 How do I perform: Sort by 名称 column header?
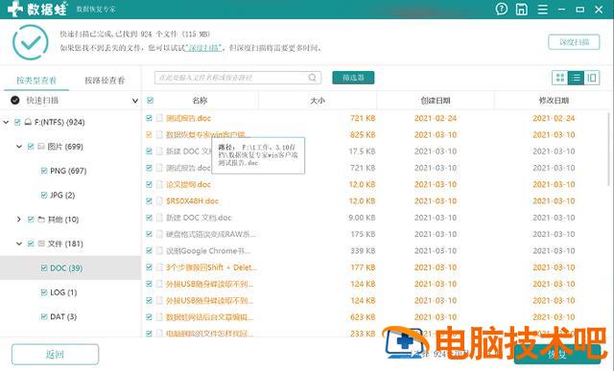[x=200, y=101]
